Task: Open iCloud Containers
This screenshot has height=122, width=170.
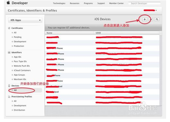Action: click(x=22, y=70)
